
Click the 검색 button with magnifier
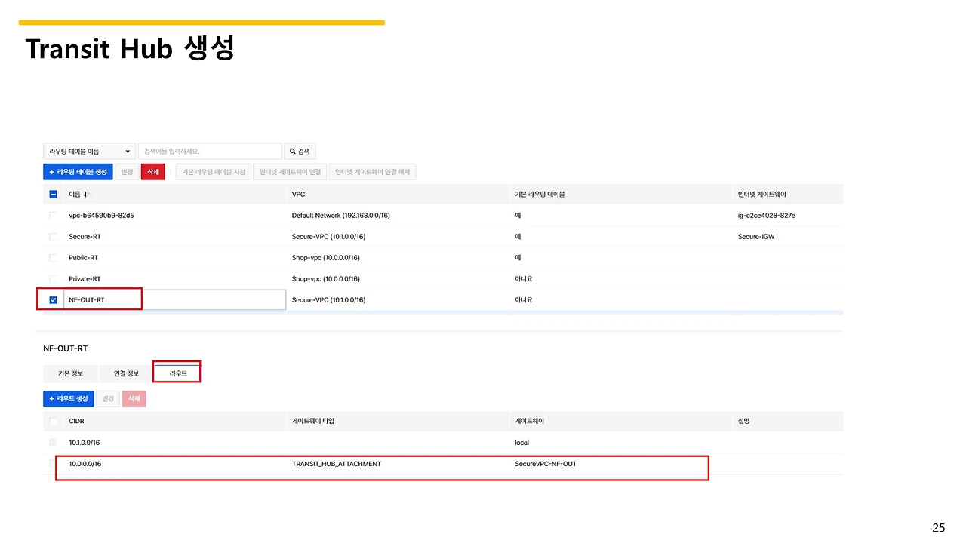pyautogui.click(x=300, y=152)
